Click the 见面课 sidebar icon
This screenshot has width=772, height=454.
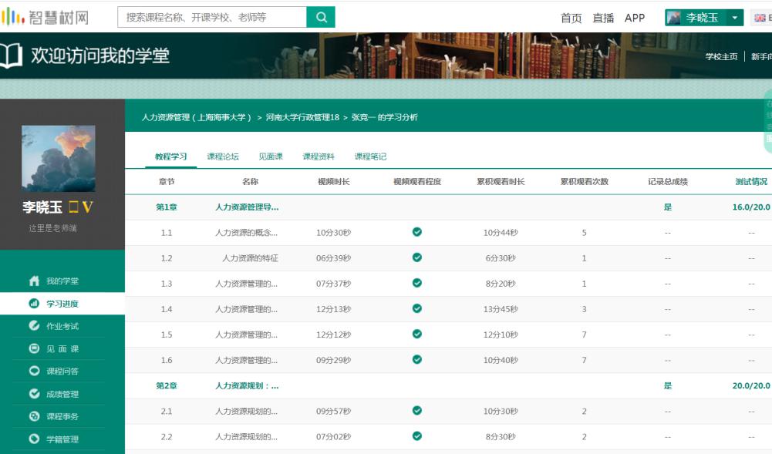34,348
